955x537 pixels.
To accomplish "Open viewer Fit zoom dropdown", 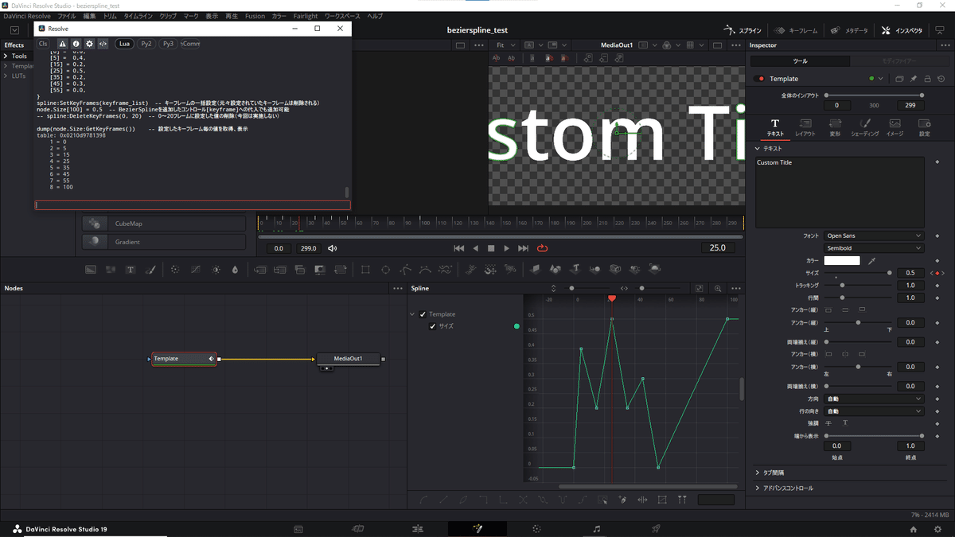I will (506, 45).
